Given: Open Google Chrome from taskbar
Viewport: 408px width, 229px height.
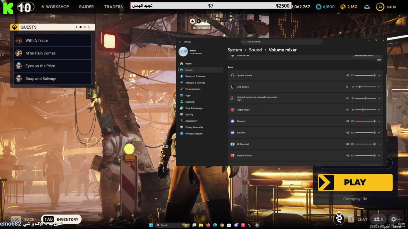Looking at the screenshot, I should [222, 225].
